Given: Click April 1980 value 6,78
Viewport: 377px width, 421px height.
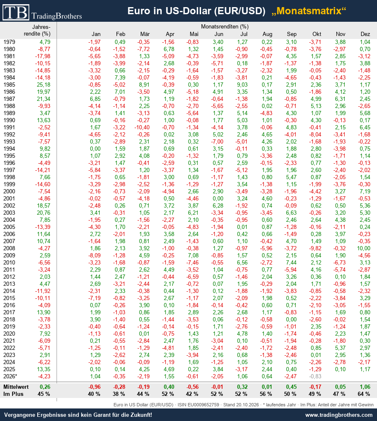Looking at the screenshot, I should (x=169, y=49).
